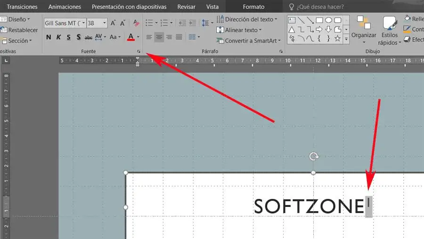Click the rotate handle above the text box

(x=314, y=156)
